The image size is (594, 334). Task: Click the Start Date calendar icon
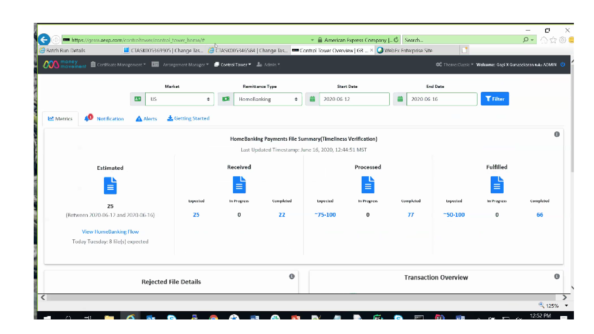312,99
